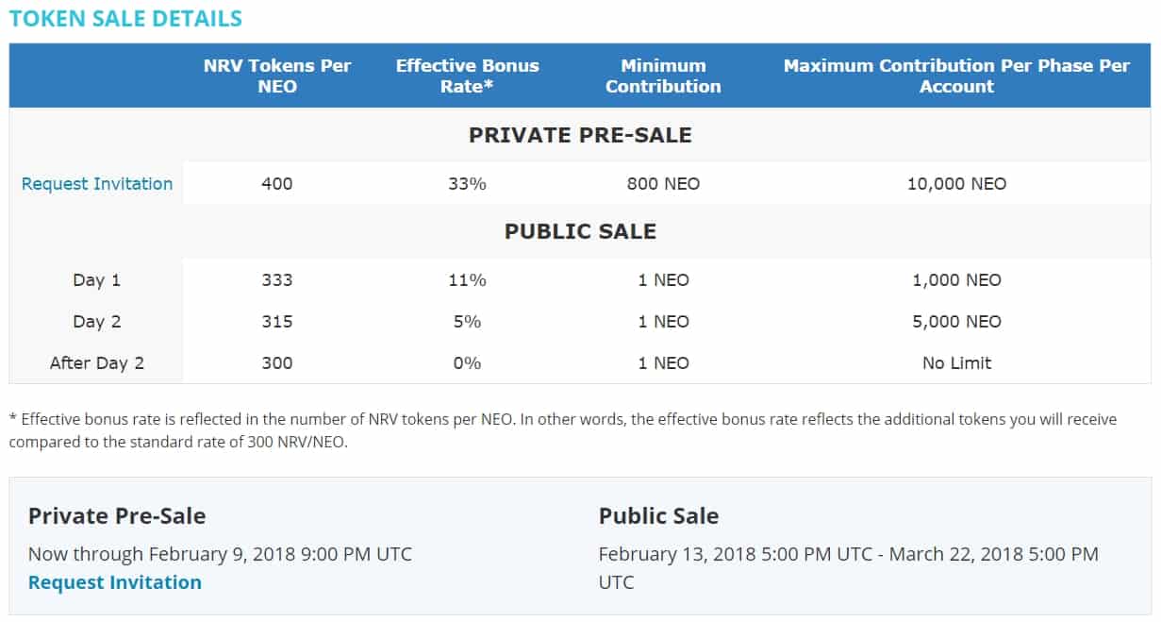Screen dimensions: 1161x622
Task: Select the NRV Tokens Per NEO column header
Action: click(277, 76)
